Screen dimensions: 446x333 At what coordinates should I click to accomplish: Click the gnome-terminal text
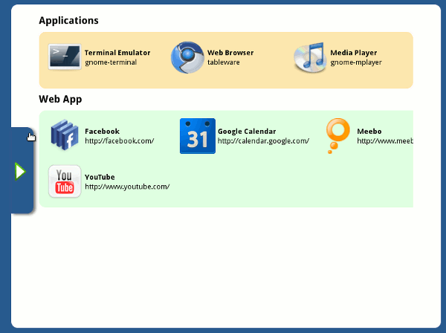pos(111,62)
